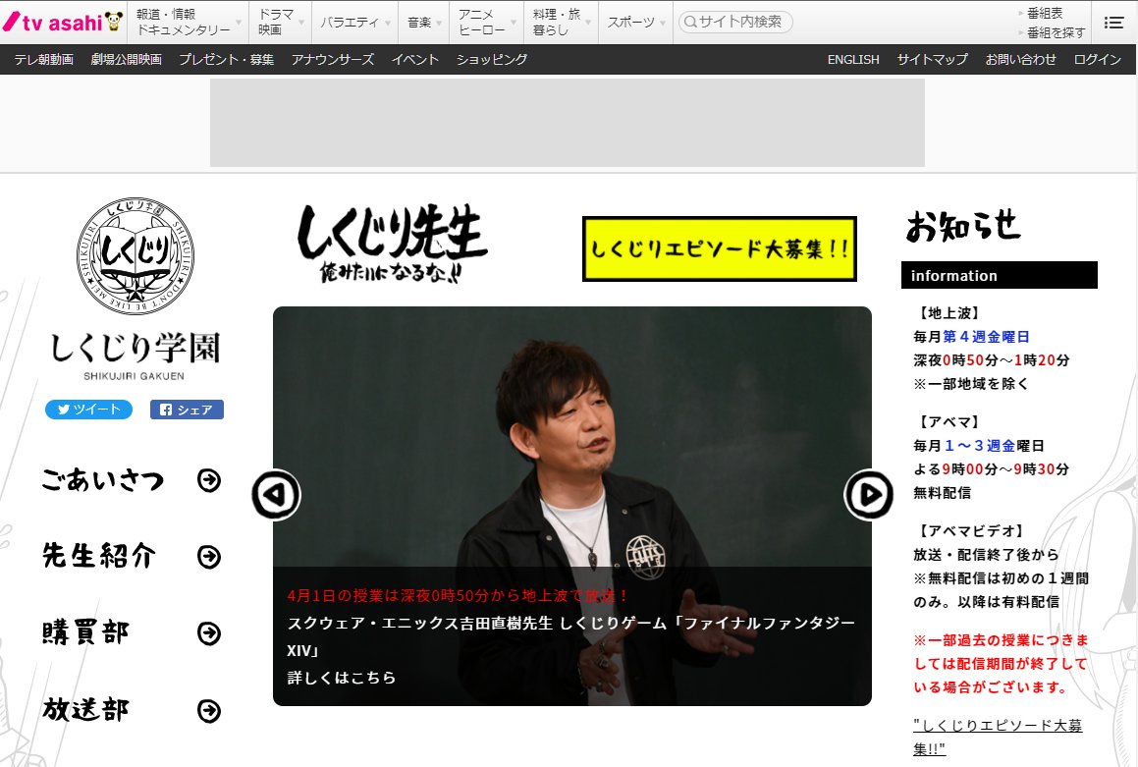This screenshot has height=767, width=1138.
Task: Click the arrow icon beside ごあいさつ
Action: click(209, 479)
